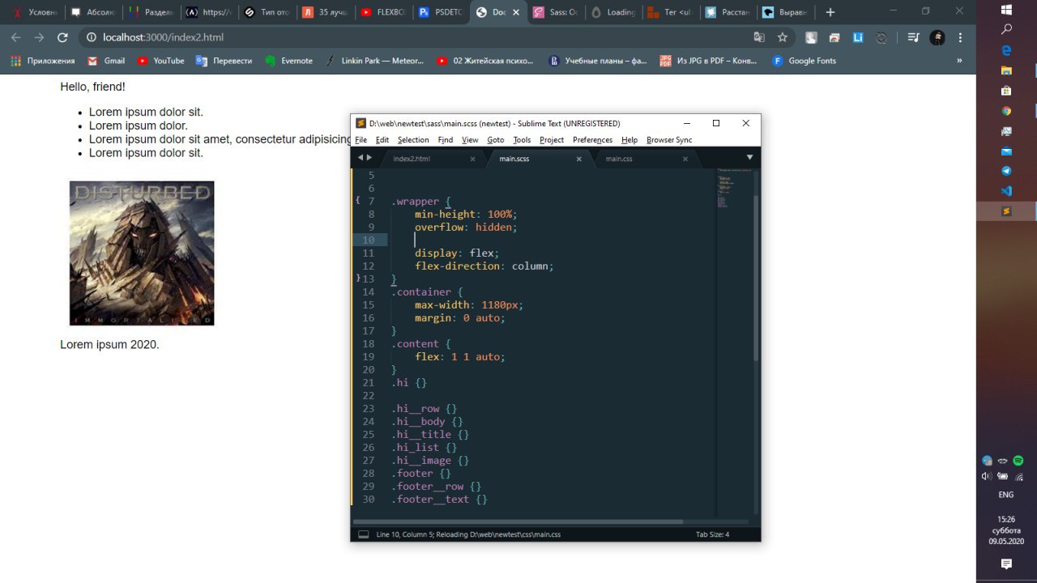Open the Browser Sync menu in Sublime Text
Viewport: 1037px width, 583px height.
(x=669, y=140)
